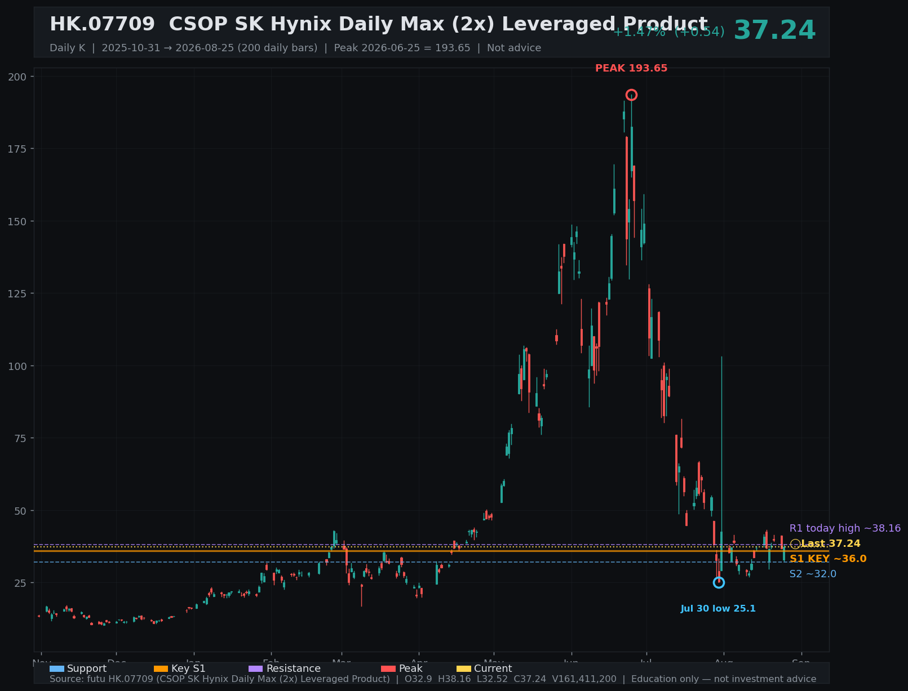The height and width of the screenshot is (691, 908).
Task: Click the blue Support legend swatch
Action: 57,668
